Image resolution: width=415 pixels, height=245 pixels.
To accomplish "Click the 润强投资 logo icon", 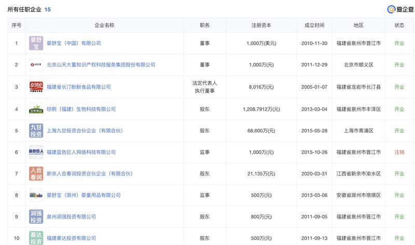I will pyautogui.click(x=36, y=216).
